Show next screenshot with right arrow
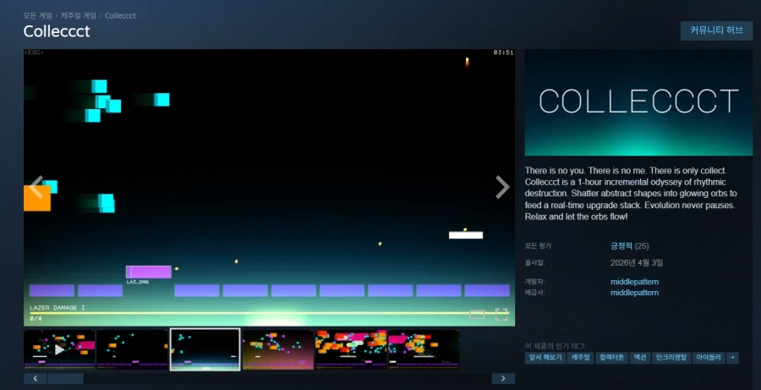The width and height of the screenshot is (761, 390). click(502, 187)
